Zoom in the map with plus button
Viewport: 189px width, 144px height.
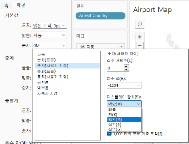(x=140, y=37)
